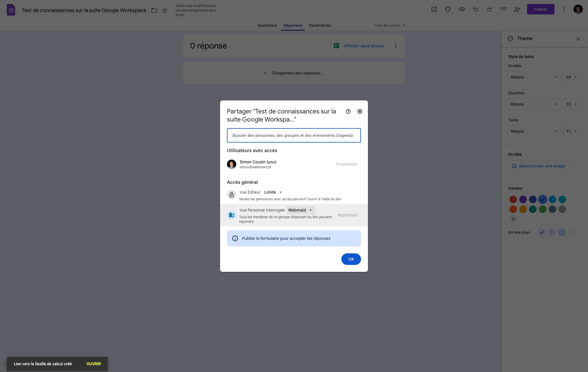Click Simon Cousin's profile photo in dialog
Viewport: 588px width, 372px height.
tap(232, 164)
